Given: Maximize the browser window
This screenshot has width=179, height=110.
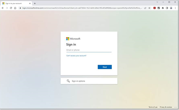Looking at the screenshot, I should point(169,2).
